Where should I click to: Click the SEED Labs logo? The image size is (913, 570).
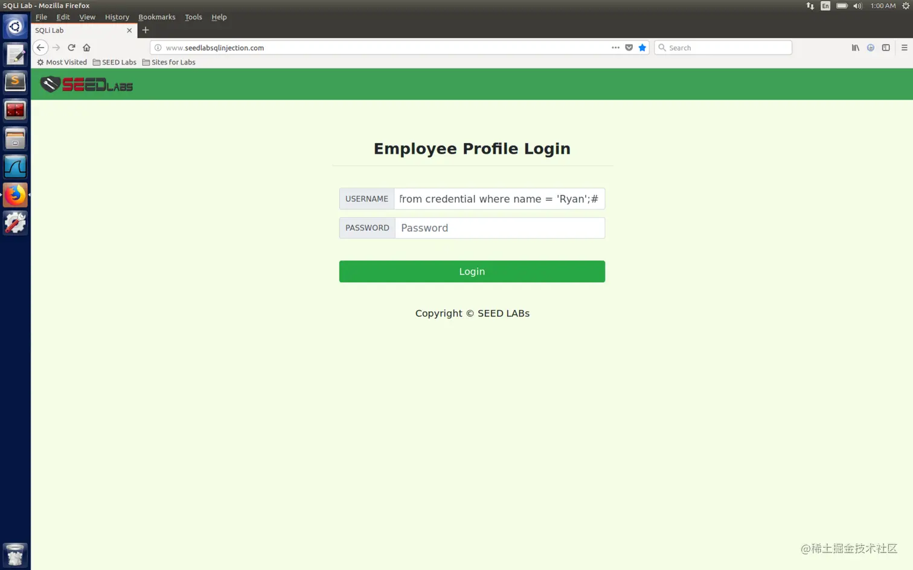(x=86, y=84)
